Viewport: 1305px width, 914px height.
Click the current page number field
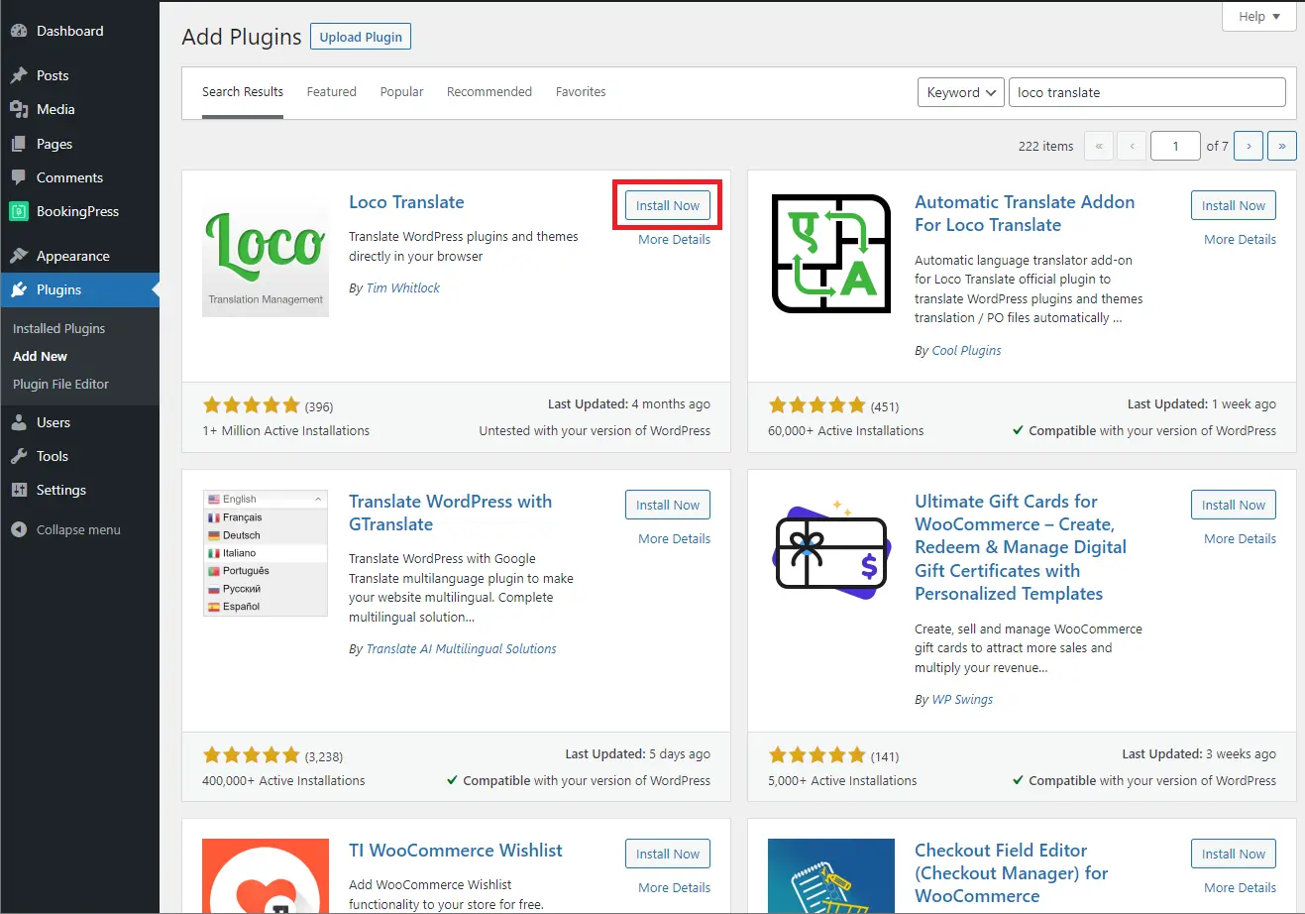[x=1175, y=146]
